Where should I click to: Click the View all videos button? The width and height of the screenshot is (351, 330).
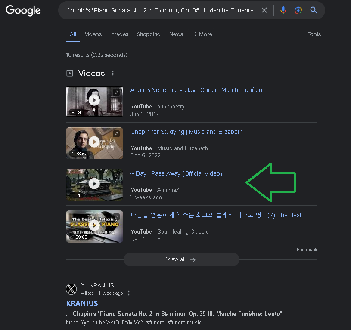pos(182,259)
